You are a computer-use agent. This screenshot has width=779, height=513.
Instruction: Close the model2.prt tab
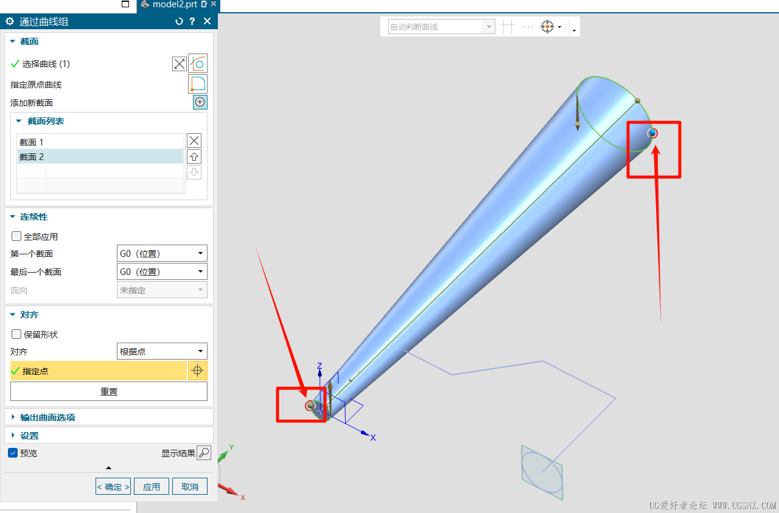pos(214,4)
